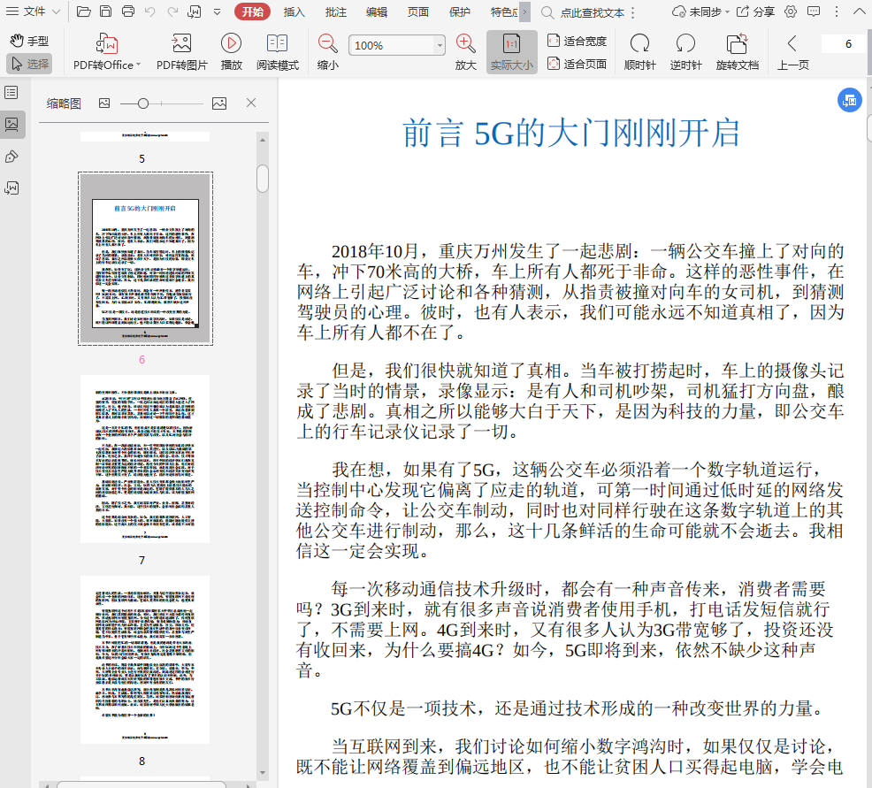The width and height of the screenshot is (872, 788).
Task: Select the page 8 thumbnail
Action: 145,660
